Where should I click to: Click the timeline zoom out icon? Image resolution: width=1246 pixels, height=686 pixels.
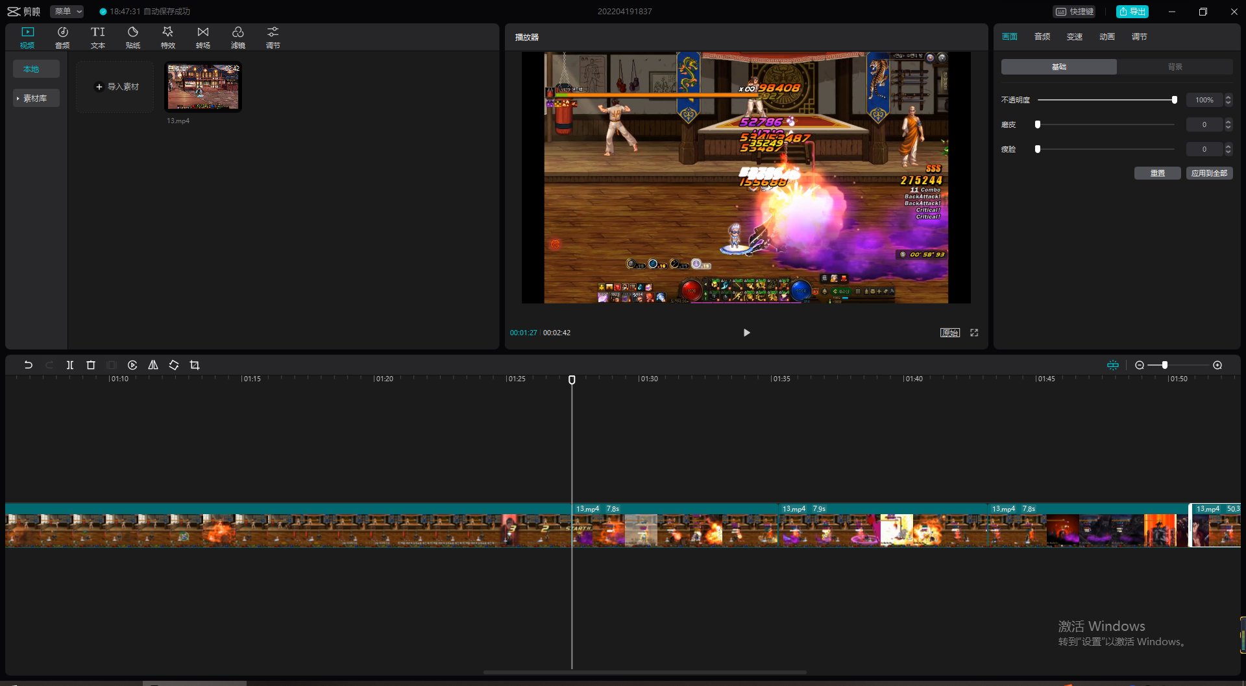coord(1139,365)
